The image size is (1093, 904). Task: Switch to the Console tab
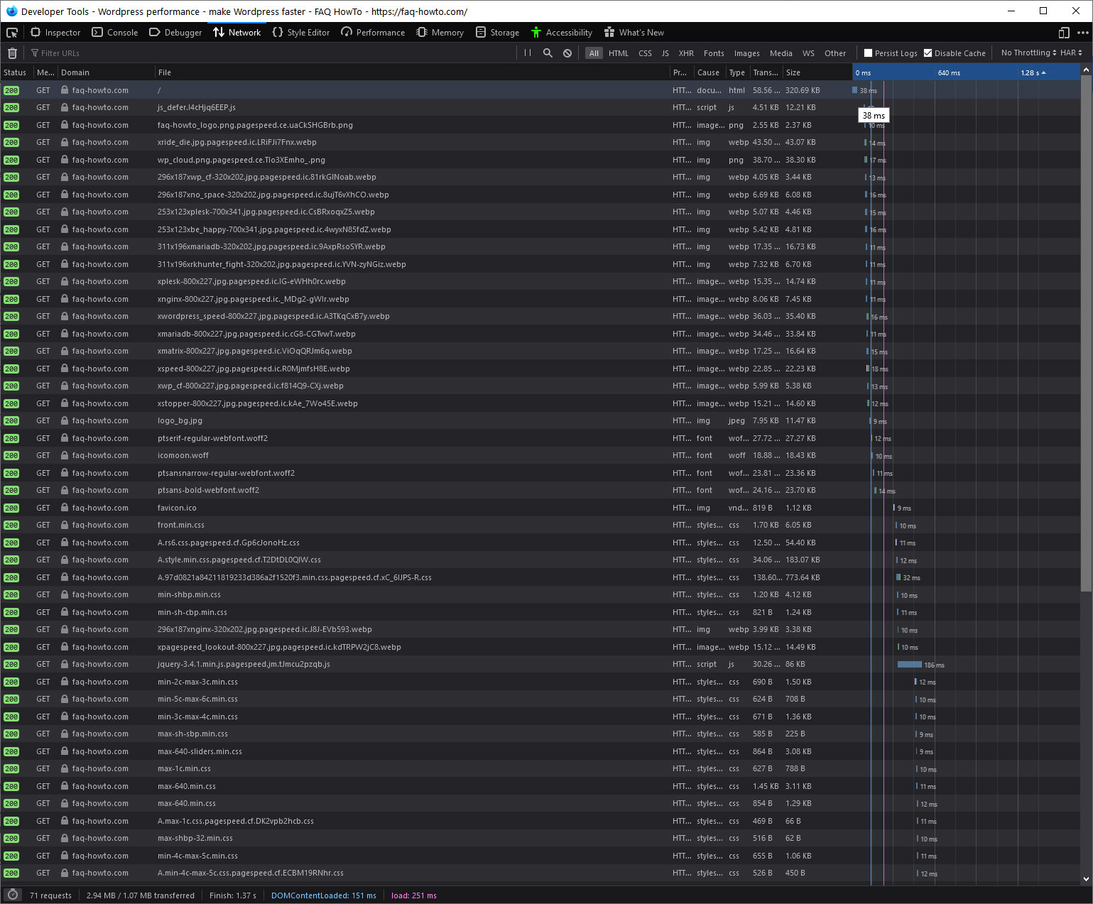tap(115, 33)
